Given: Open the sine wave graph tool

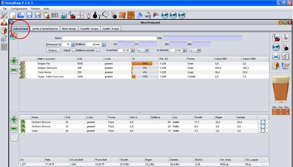Looking at the screenshot, I should pyautogui.click(x=80, y=15).
